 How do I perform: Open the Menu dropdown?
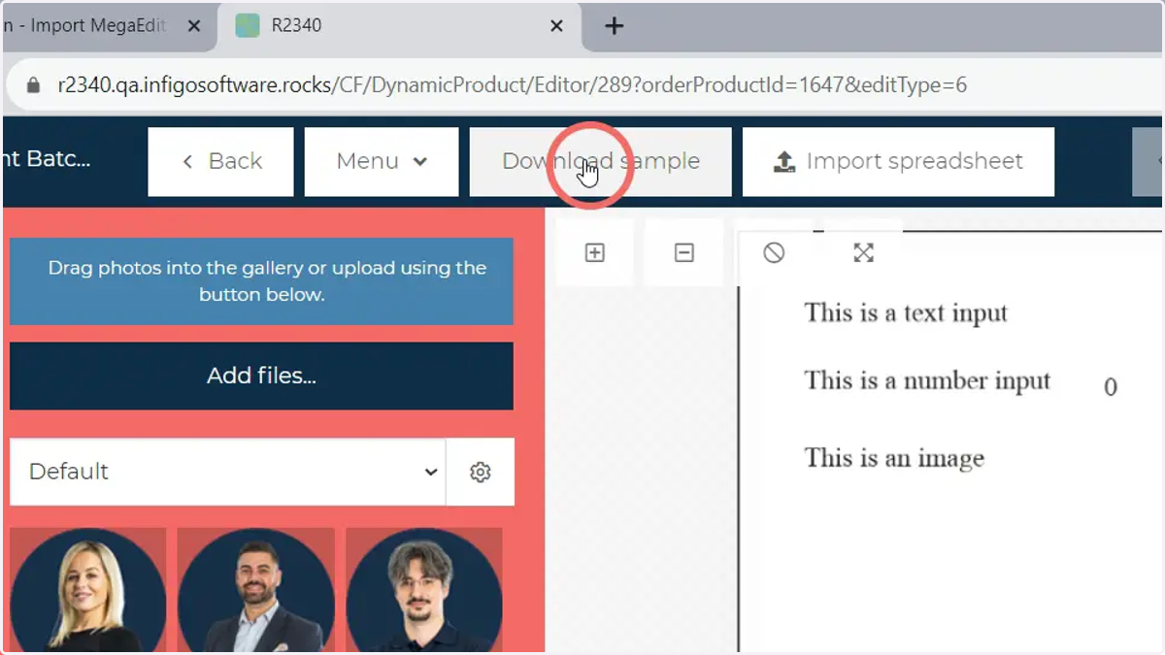382,162
